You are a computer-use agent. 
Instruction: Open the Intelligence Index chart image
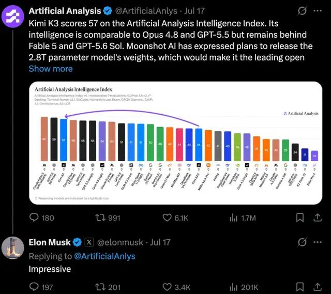click(176, 143)
